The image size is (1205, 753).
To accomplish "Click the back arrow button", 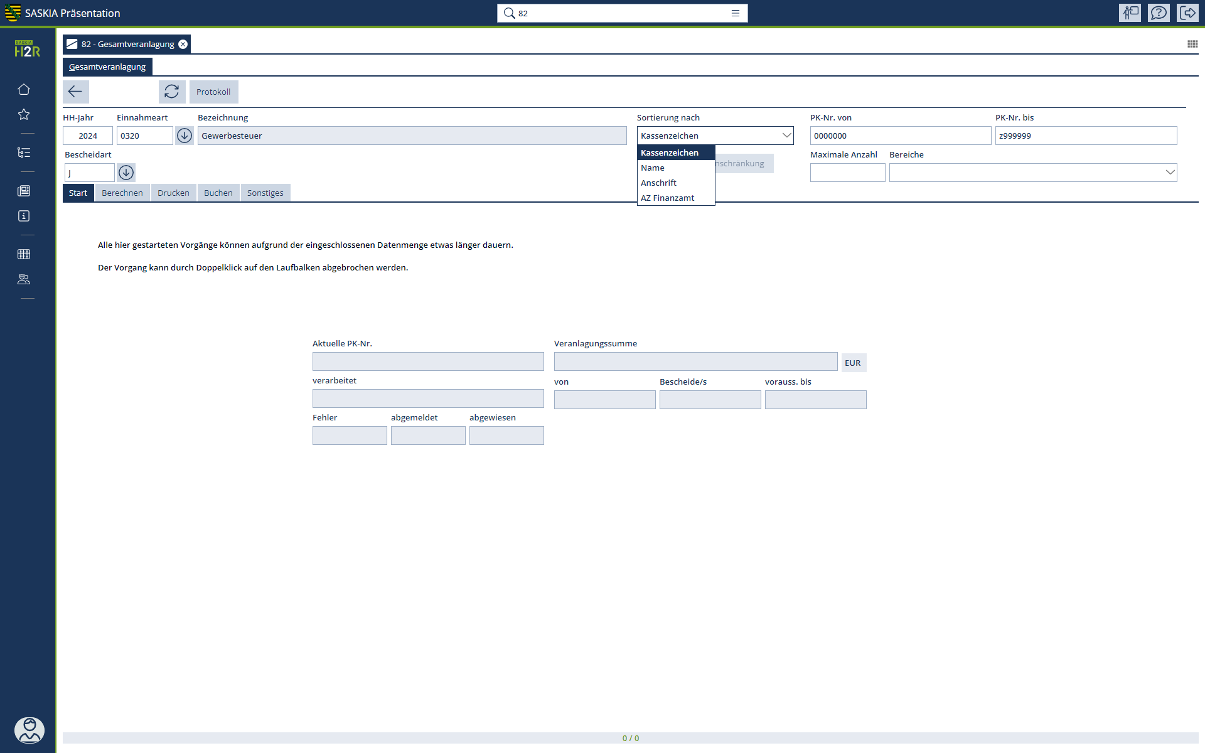I will pos(75,92).
